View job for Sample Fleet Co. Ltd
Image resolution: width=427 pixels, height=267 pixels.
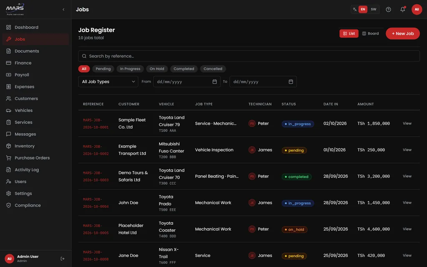pos(407,123)
